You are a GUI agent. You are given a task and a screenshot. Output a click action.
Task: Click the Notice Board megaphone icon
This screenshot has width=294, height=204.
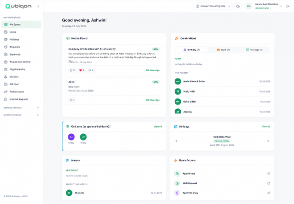pyautogui.click(x=68, y=38)
